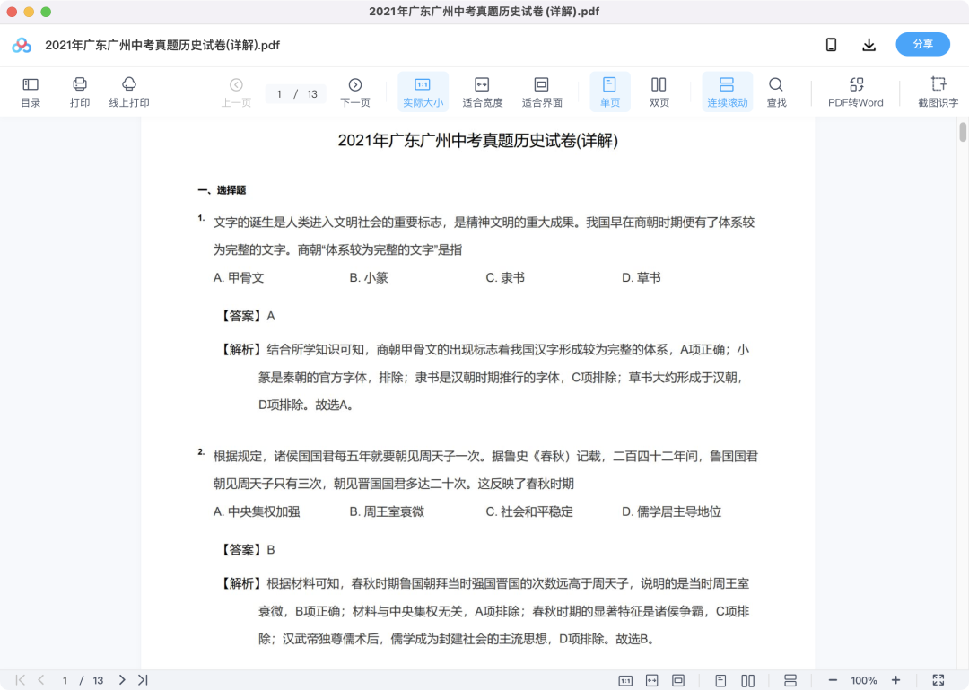The width and height of the screenshot is (969, 690).
Task: Select 适合界面 fit page mode
Action: (542, 92)
